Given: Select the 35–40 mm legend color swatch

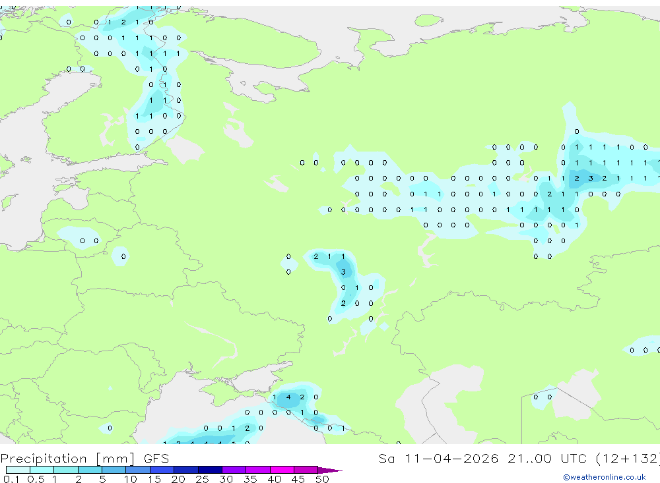Looking at the screenshot, I should [258, 470].
